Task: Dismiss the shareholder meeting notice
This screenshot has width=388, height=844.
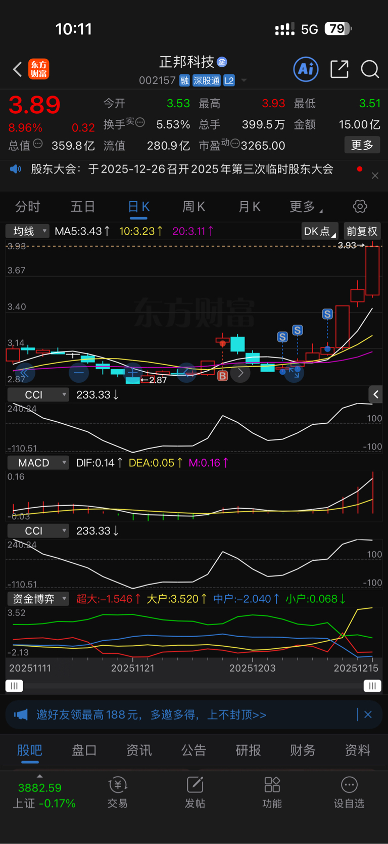Action: tap(375, 175)
